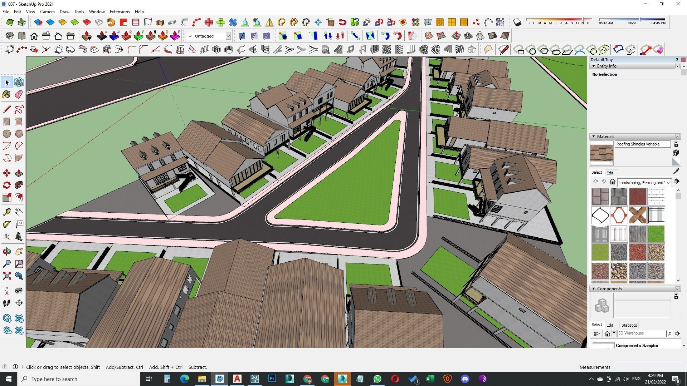Screen dimensions: 687x386
Task: Open the Camera menu
Action: tap(47, 12)
